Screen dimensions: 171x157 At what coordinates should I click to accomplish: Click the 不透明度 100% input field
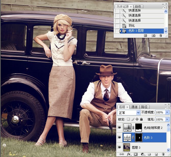[160, 112]
